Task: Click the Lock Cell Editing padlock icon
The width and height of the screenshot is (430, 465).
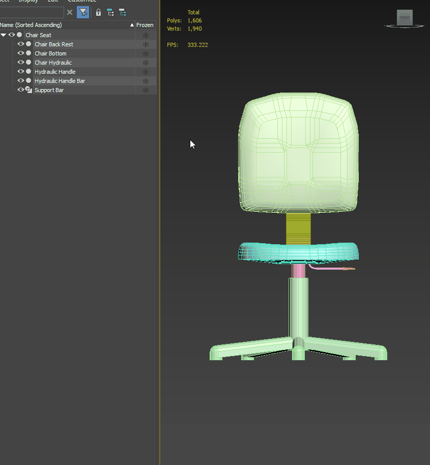Action: (x=98, y=12)
